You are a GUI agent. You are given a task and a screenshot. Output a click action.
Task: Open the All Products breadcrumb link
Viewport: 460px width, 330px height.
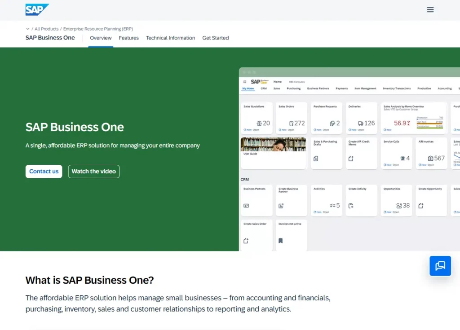pyautogui.click(x=47, y=29)
